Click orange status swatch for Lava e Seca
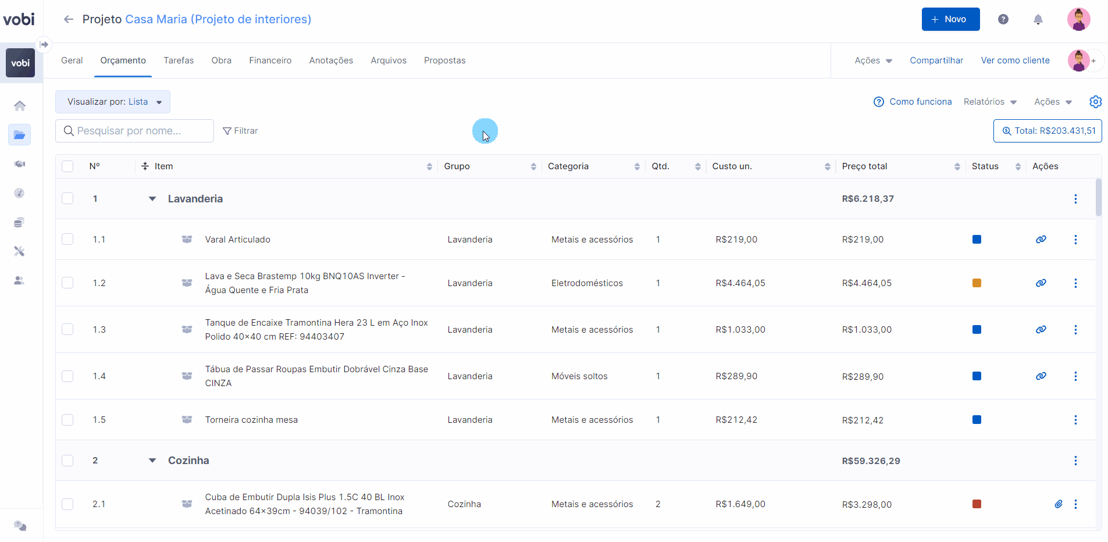Viewport: 1108px width, 542px height. (977, 283)
